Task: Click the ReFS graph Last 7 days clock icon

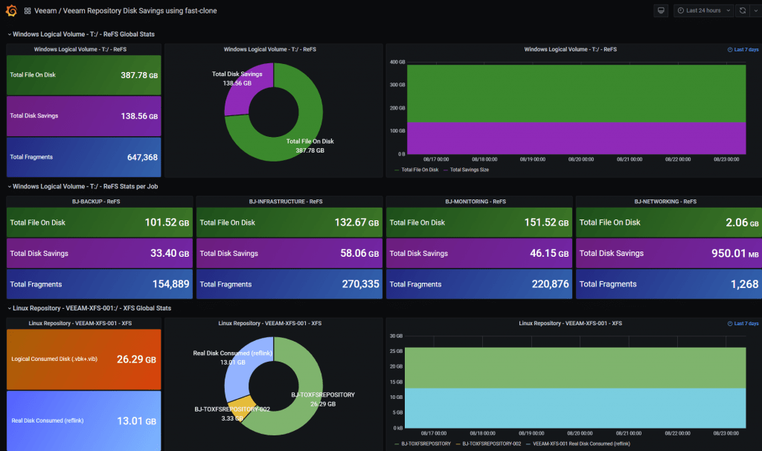Action: (730, 50)
